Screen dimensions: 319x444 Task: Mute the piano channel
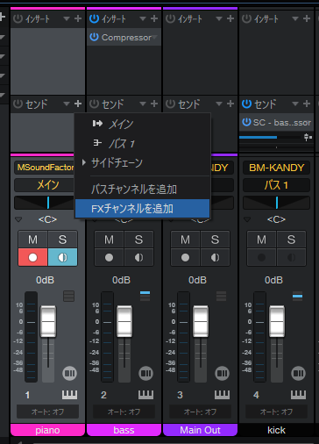point(32,240)
